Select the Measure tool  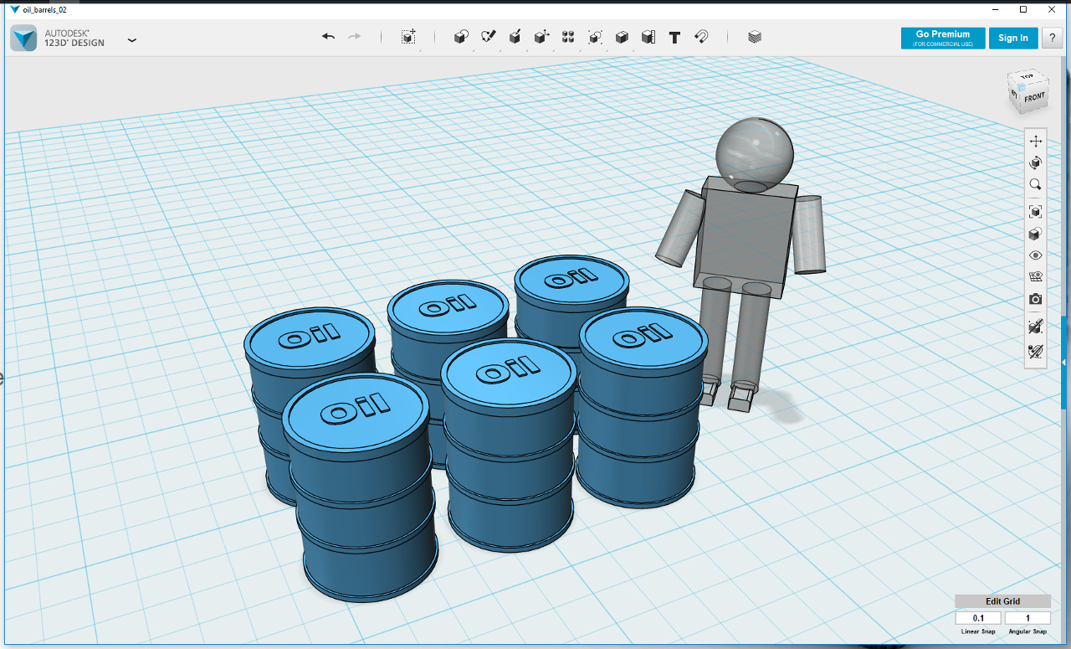click(x=648, y=37)
